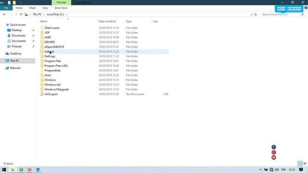Screen dimensions: 308x173
Task: Open Microsoft Edge from the taskbar
Action: point(38,170)
